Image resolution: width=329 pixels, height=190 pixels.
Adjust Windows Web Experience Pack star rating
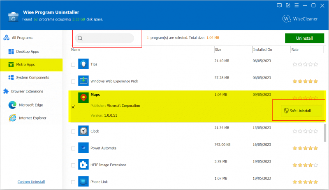(305, 81)
